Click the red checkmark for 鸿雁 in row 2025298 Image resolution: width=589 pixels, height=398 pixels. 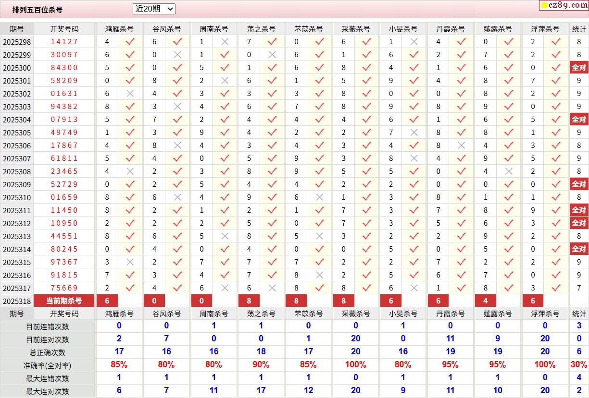[x=130, y=42]
